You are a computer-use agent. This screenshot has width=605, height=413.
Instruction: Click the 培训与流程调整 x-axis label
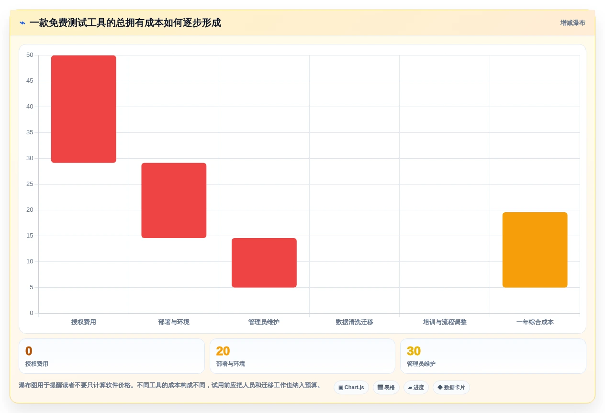(445, 322)
